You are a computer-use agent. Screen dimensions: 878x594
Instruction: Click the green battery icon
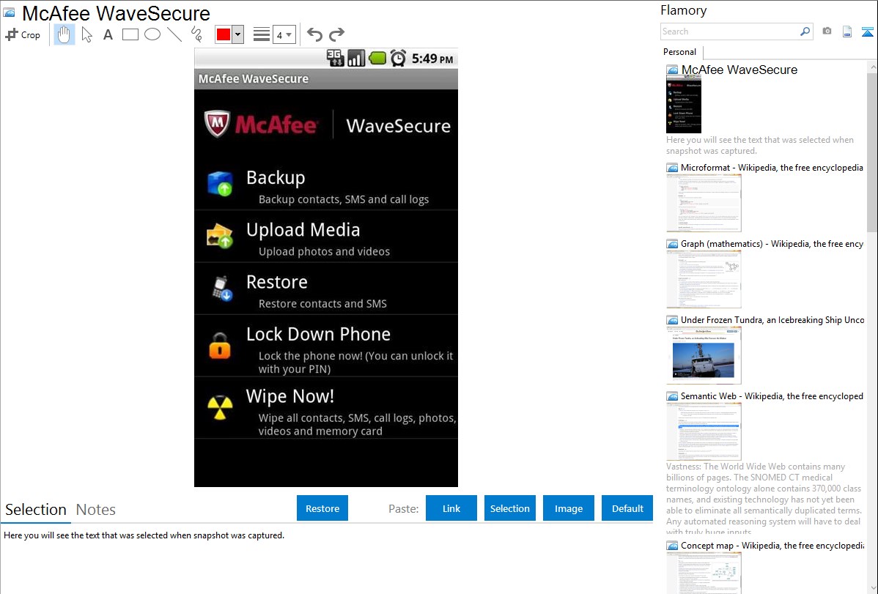[377, 58]
